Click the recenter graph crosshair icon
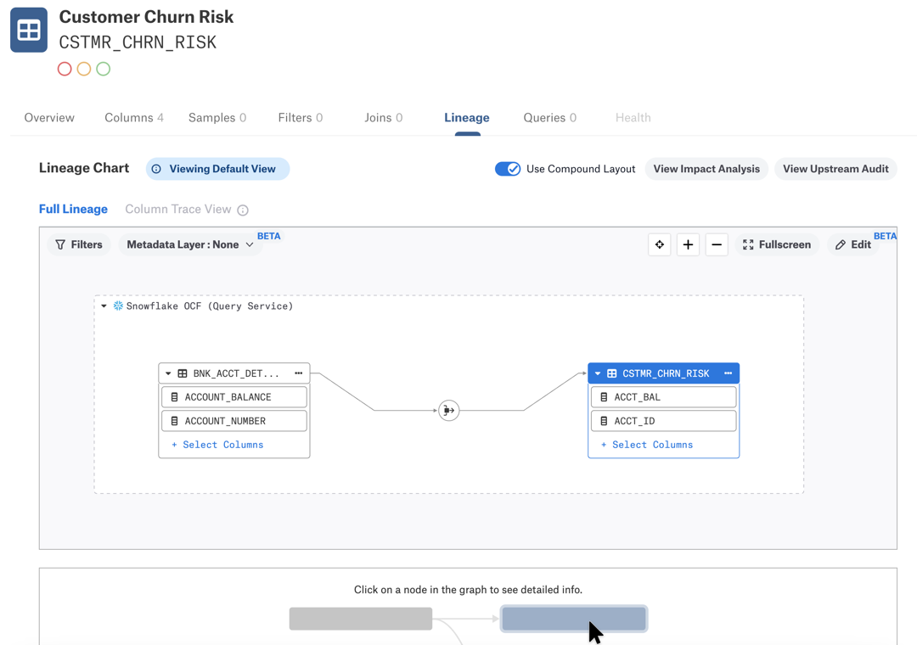Screen dimensions: 917x645 (x=660, y=244)
